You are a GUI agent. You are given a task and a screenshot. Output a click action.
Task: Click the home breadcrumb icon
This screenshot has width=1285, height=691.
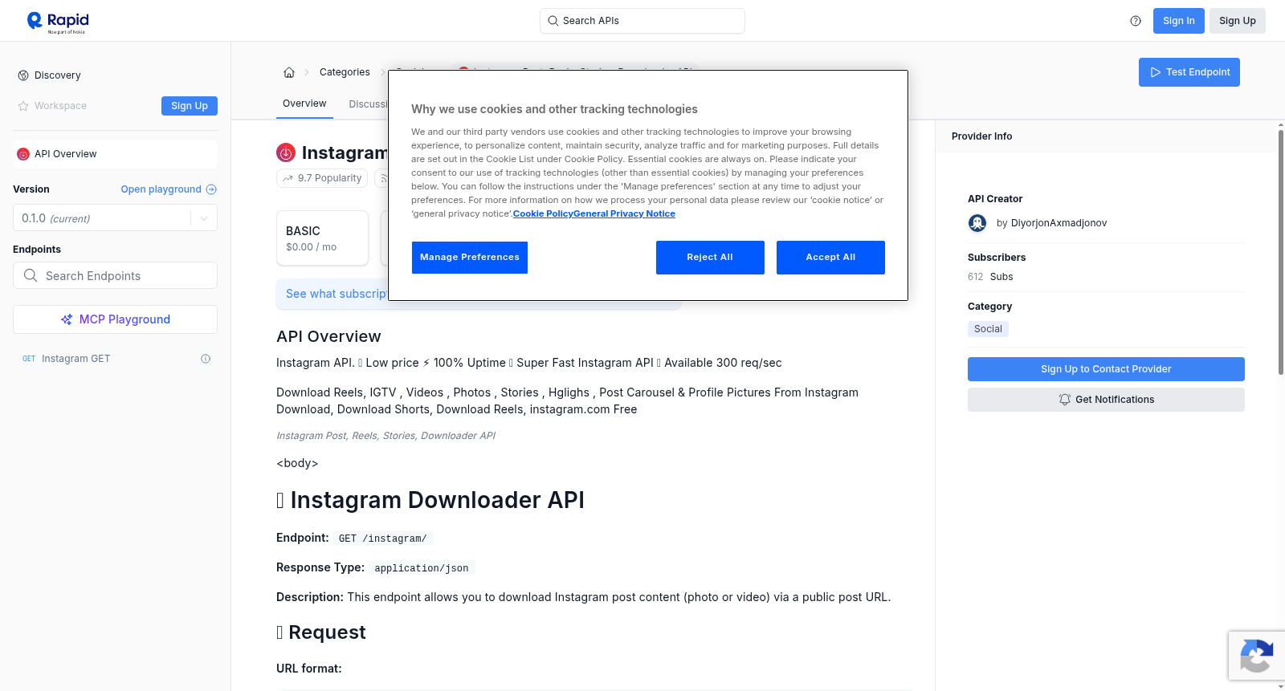click(289, 72)
